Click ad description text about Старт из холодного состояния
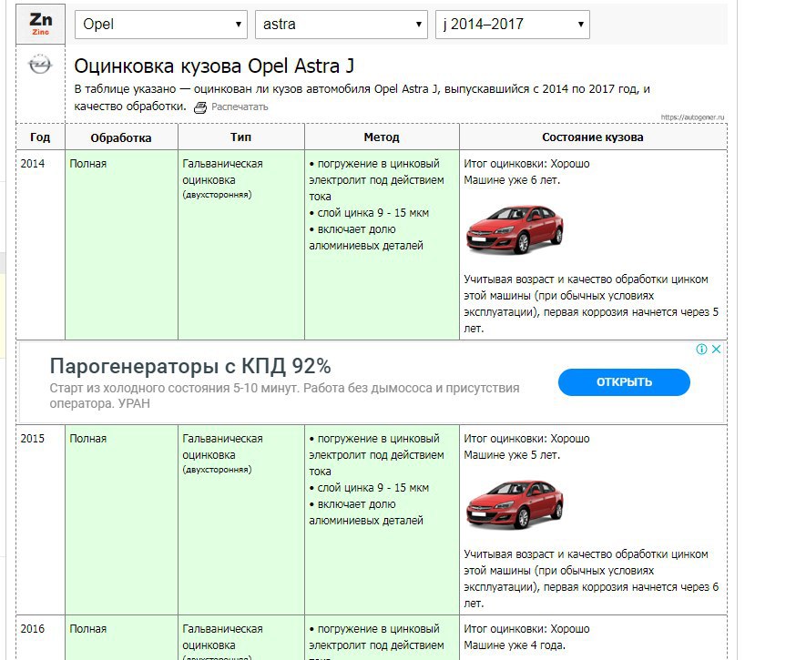This screenshot has height=660, width=796. [284, 396]
